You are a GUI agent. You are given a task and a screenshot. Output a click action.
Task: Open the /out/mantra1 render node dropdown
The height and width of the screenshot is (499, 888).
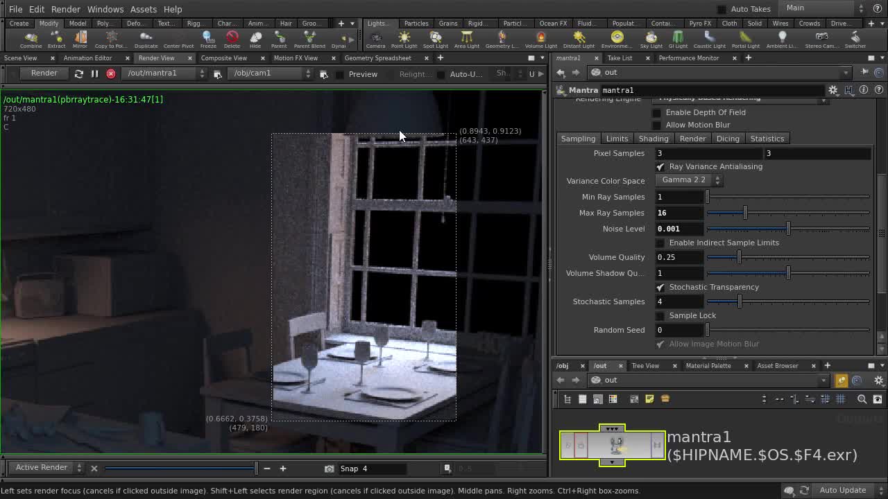[x=164, y=73]
